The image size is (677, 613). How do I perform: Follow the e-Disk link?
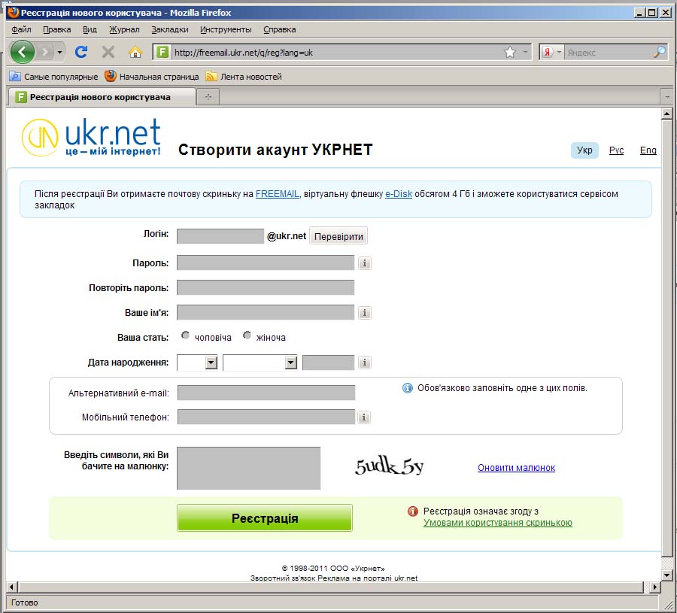[x=399, y=194]
